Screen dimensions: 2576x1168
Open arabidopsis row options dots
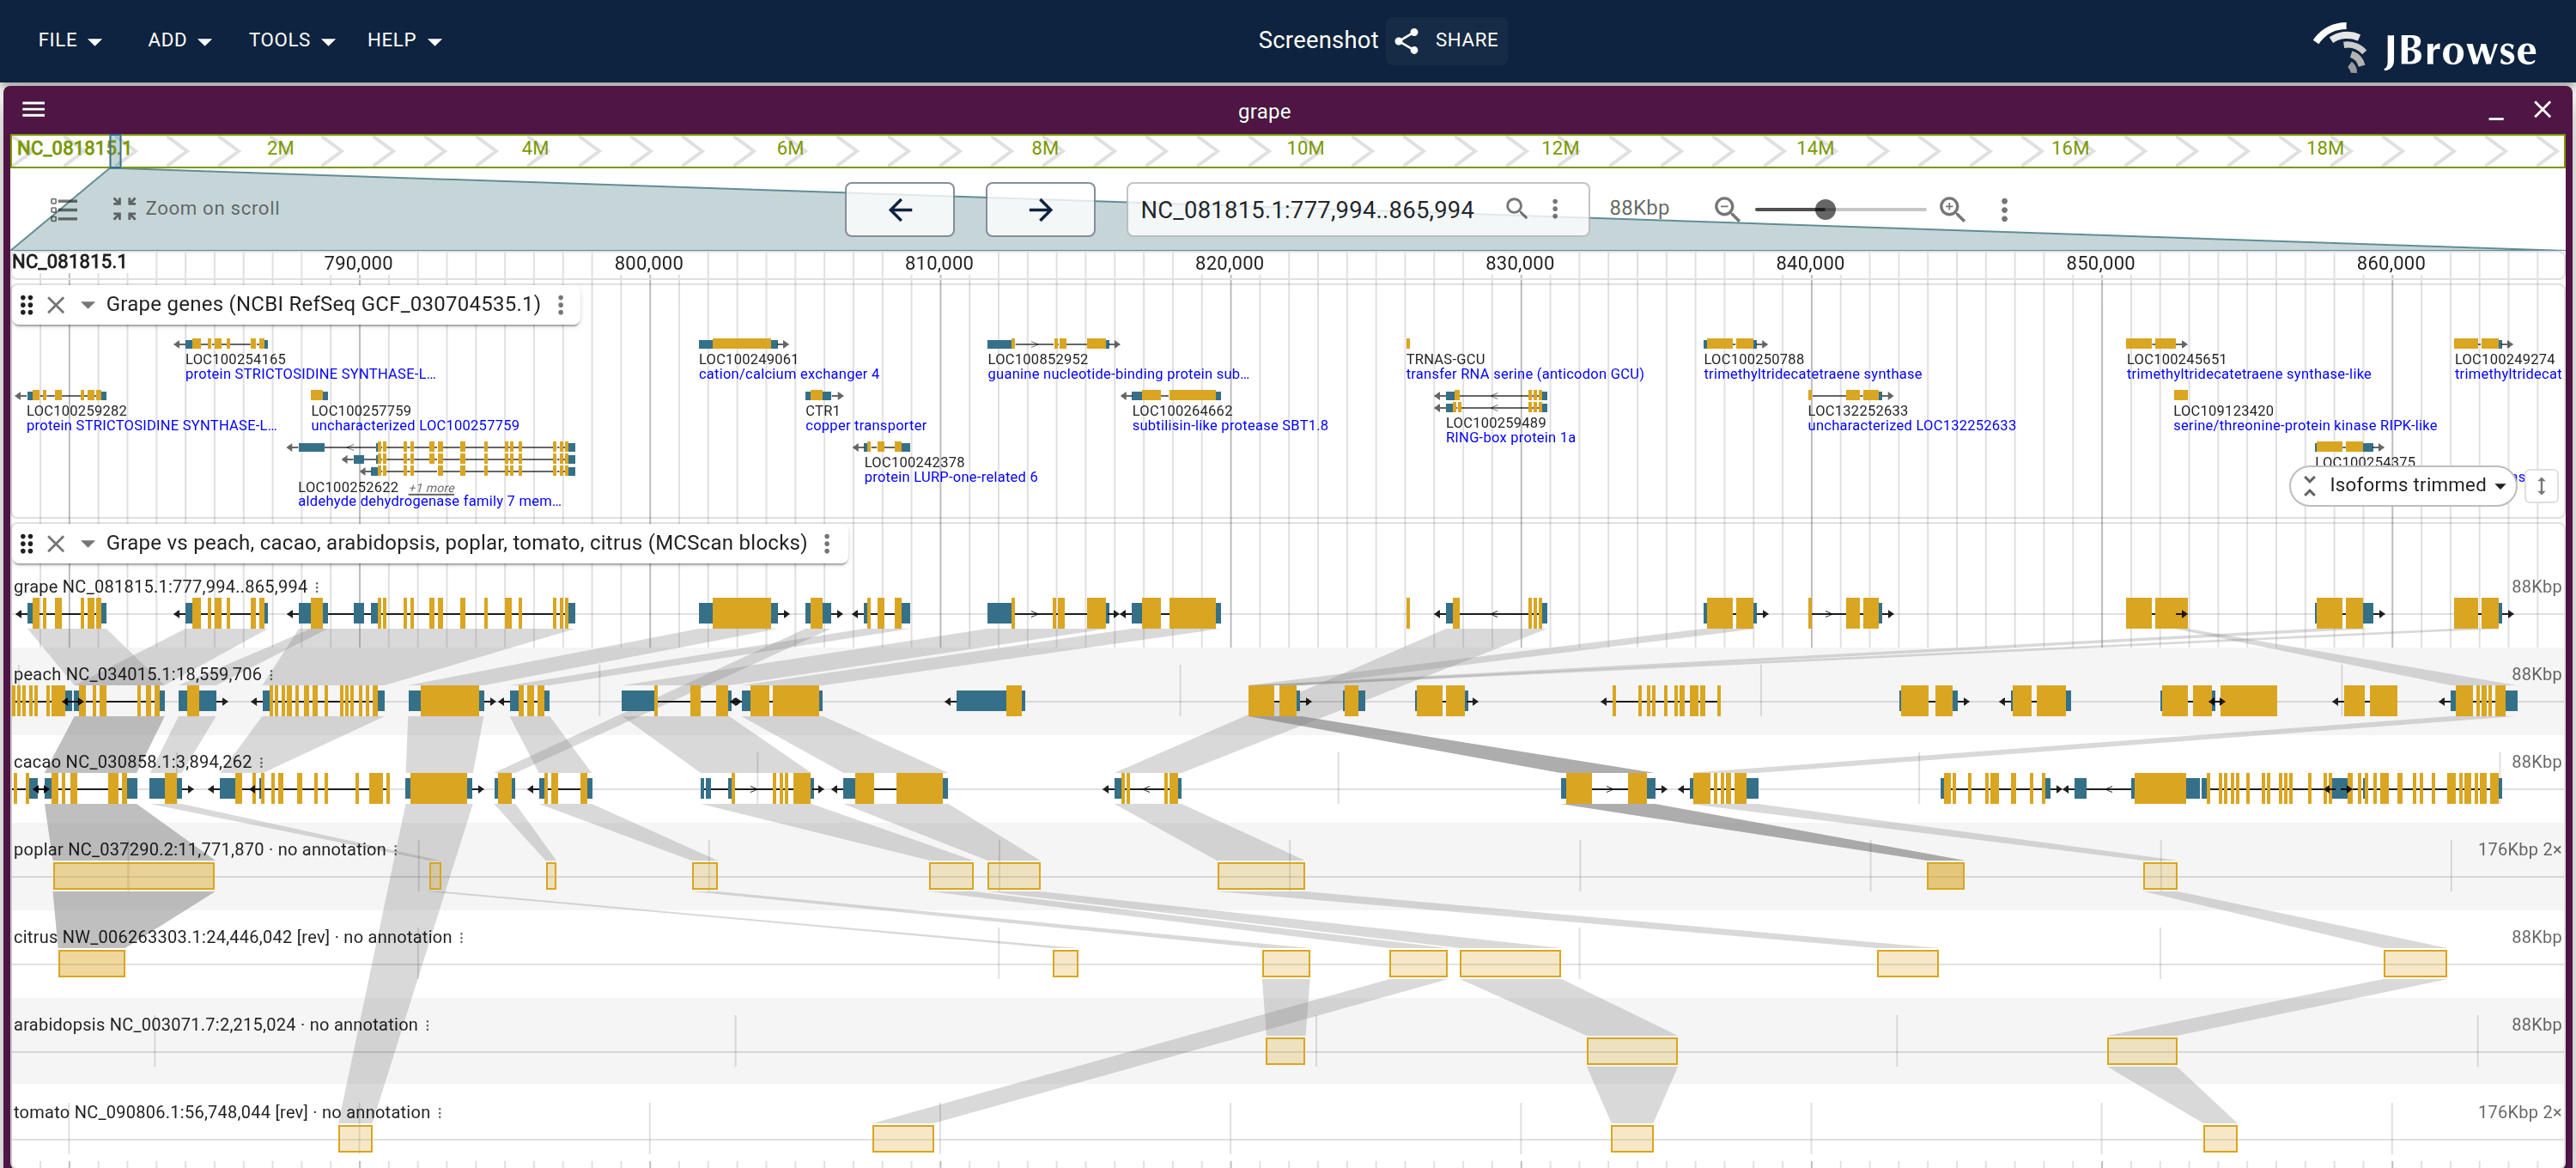coord(427,1025)
